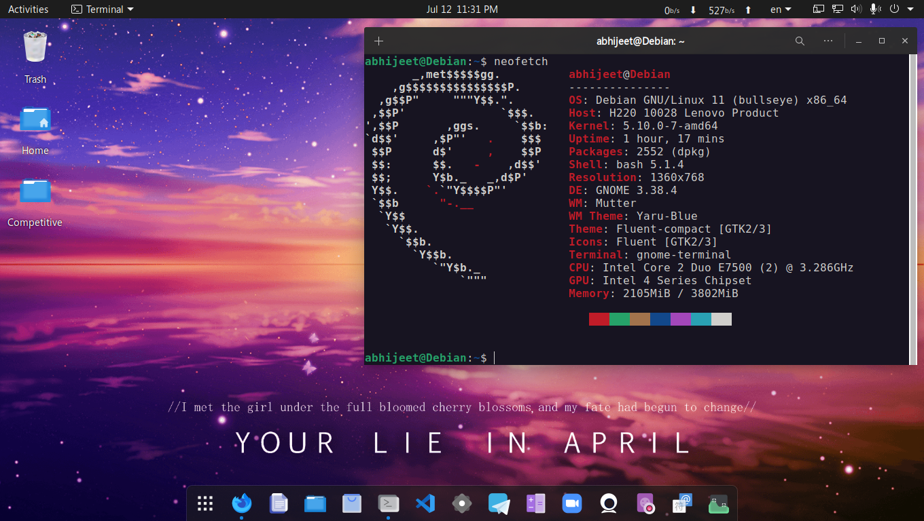924x521 pixels.
Task: Click the green color block in neofetch
Action: (620, 320)
